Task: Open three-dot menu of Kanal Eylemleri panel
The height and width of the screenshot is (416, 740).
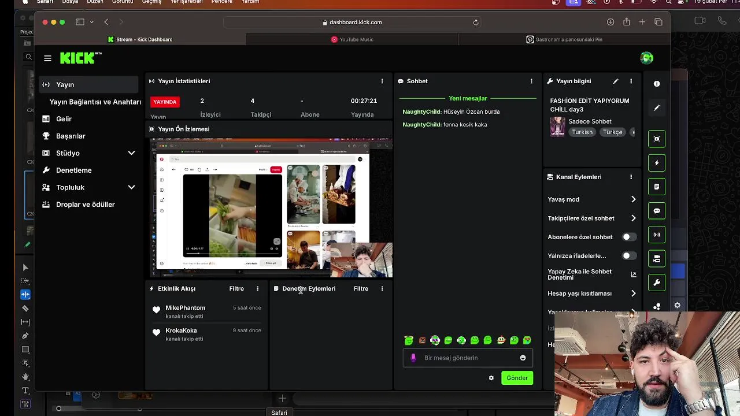Action: (631, 177)
